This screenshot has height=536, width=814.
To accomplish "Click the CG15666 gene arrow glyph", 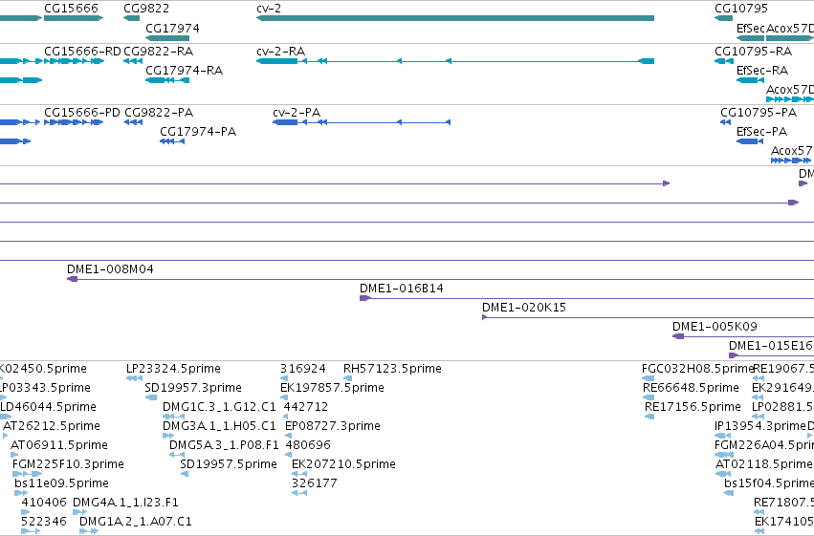I will (x=74, y=18).
